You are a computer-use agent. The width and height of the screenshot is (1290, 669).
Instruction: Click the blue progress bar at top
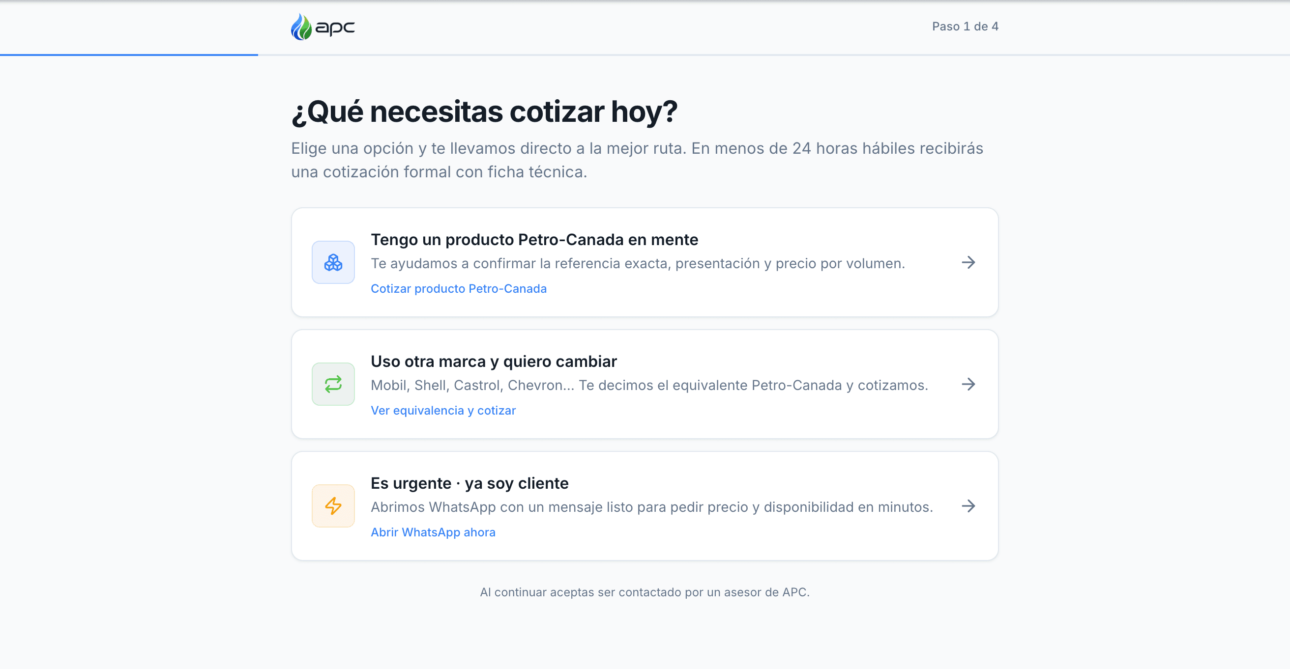pos(129,55)
